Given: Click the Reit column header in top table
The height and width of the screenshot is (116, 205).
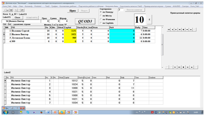Looking at the screenshot, I should pyautogui.click(x=122, y=28).
